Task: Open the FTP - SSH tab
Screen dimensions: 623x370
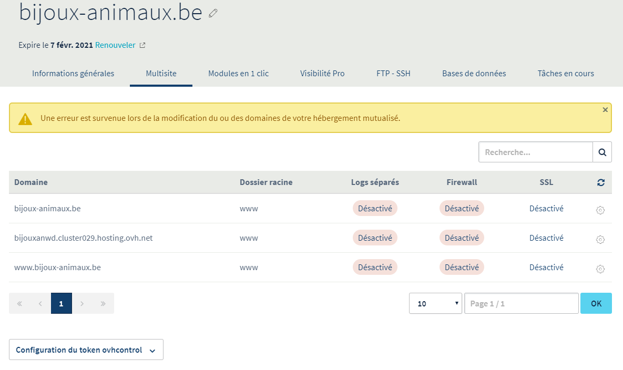Action: pyautogui.click(x=393, y=74)
